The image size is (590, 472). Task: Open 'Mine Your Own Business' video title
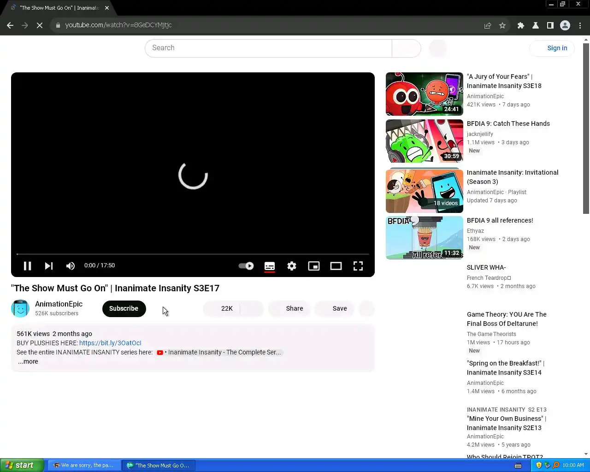507,423
